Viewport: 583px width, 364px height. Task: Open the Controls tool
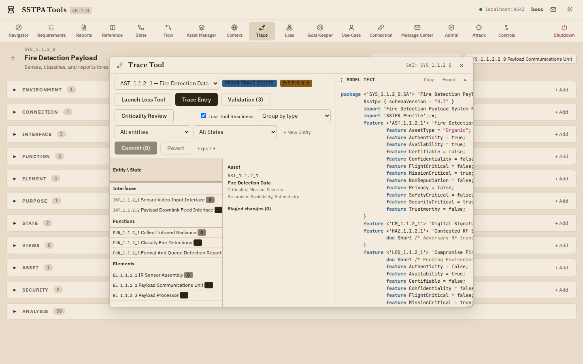[506, 31]
